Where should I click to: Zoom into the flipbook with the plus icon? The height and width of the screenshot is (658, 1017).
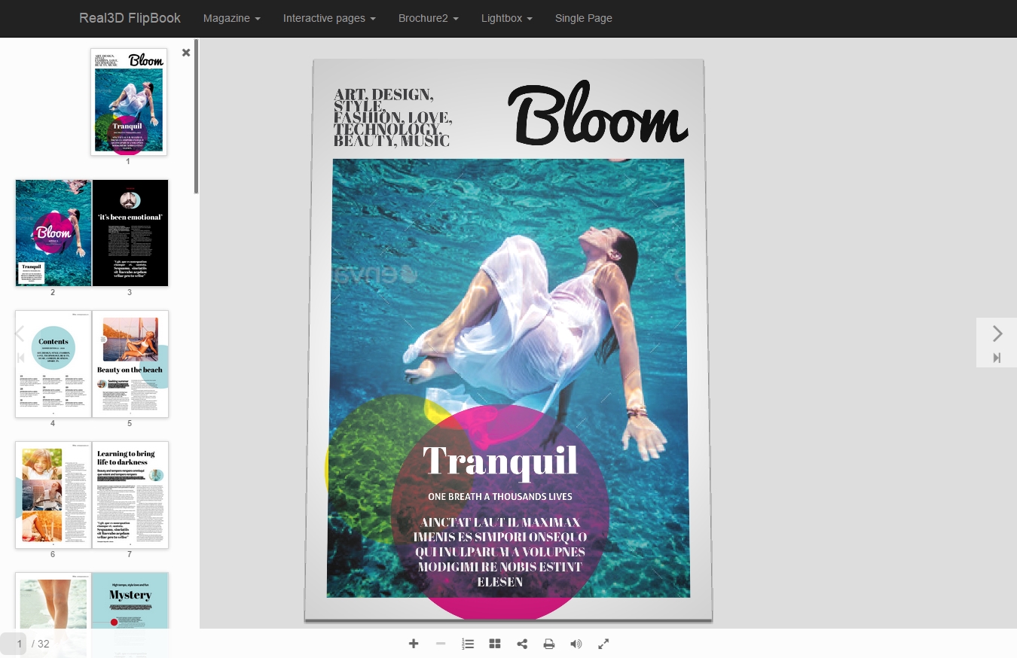(x=414, y=644)
